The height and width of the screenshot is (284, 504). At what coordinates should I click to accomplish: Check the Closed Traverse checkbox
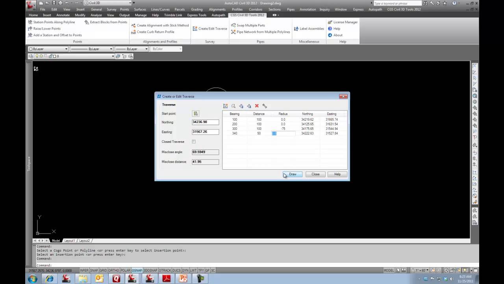[194, 142]
